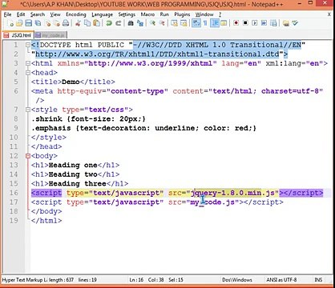Open the Settings menu
The image size is (335, 288).
[127, 14]
